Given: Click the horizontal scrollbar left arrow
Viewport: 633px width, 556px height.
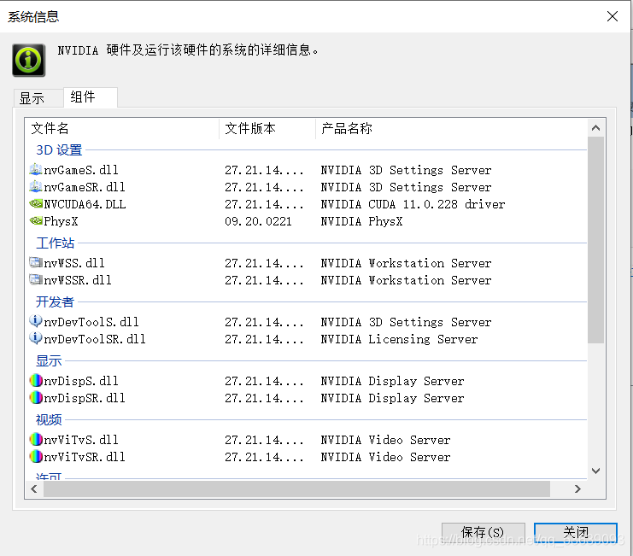Looking at the screenshot, I should tap(34, 489).
